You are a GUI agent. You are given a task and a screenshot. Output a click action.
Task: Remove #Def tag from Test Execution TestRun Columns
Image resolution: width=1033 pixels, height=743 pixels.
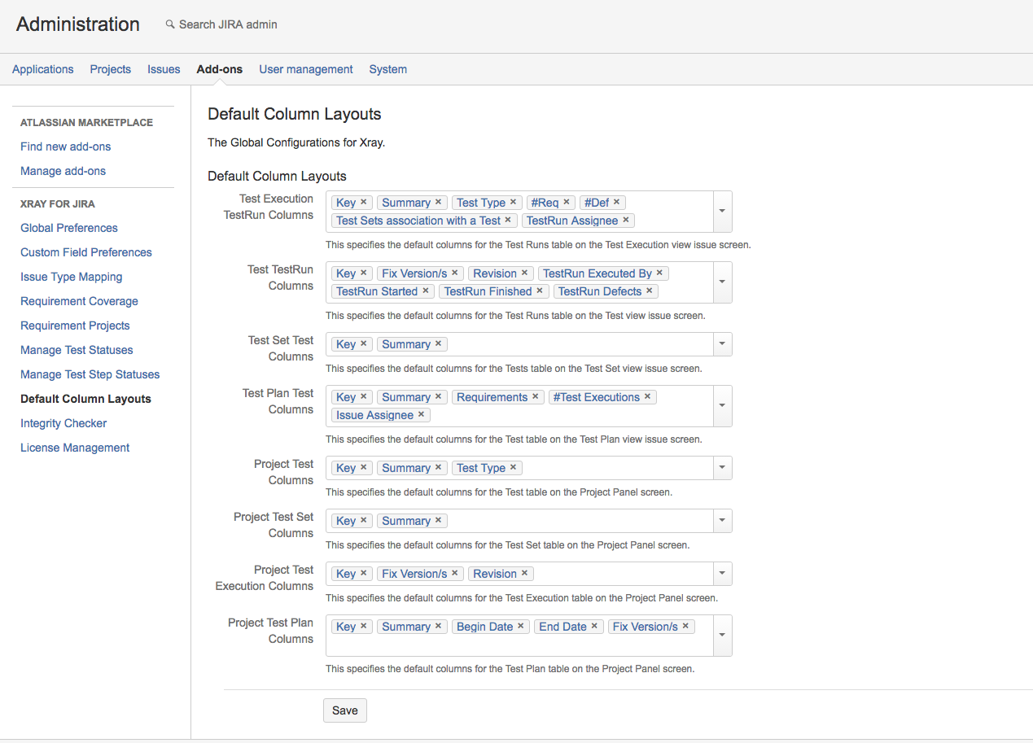[616, 202]
